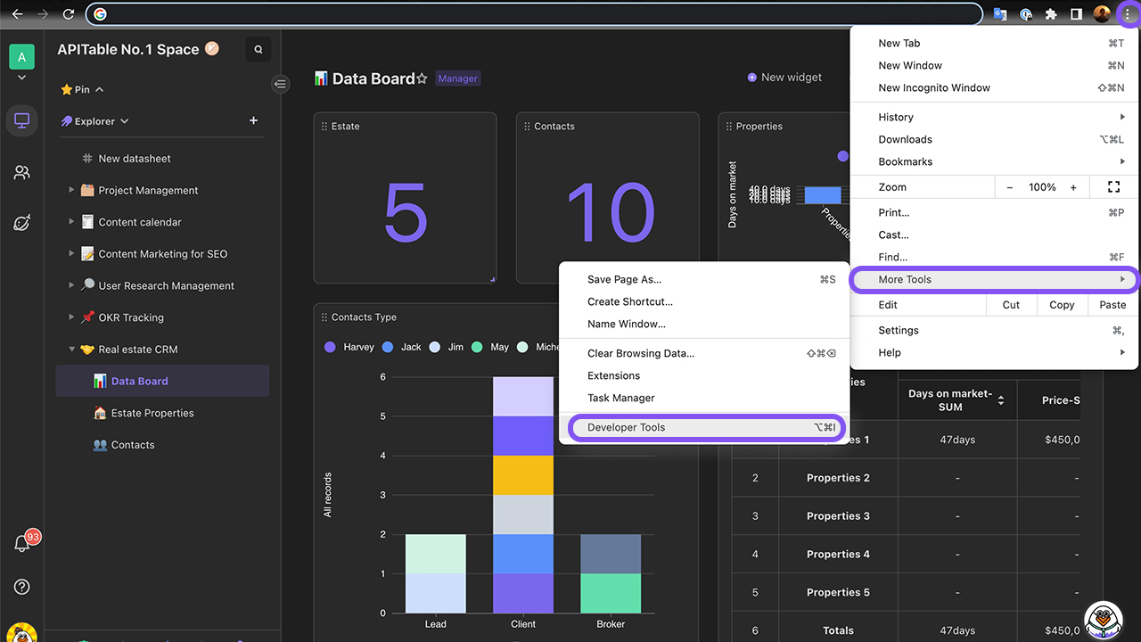Select Developer Tools
The width and height of the screenshot is (1141, 642).
tap(703, 427)
